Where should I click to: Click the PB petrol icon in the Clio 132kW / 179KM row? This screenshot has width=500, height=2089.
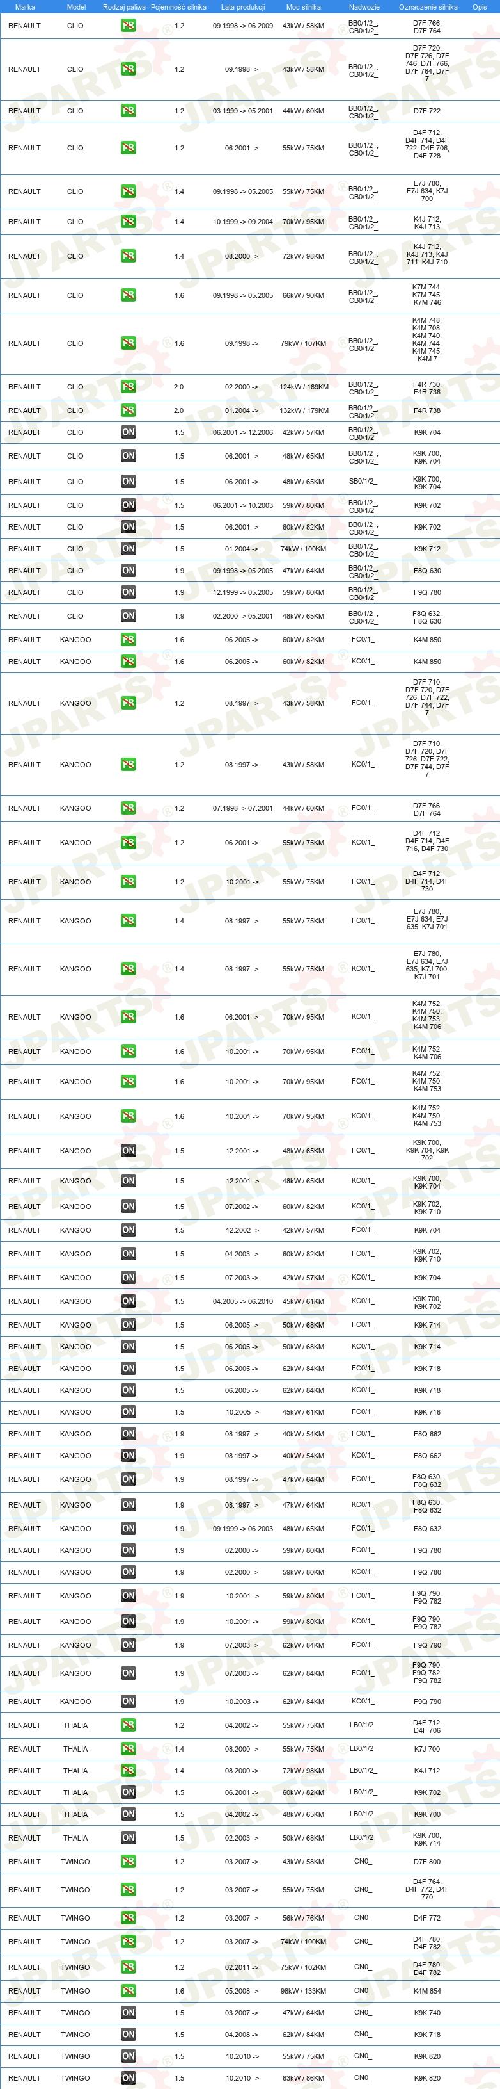[x=128, y=410]
